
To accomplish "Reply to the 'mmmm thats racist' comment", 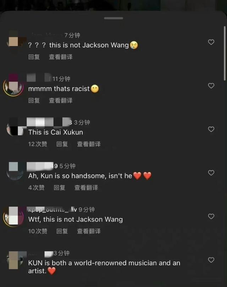I will click(x=34, y=101).
